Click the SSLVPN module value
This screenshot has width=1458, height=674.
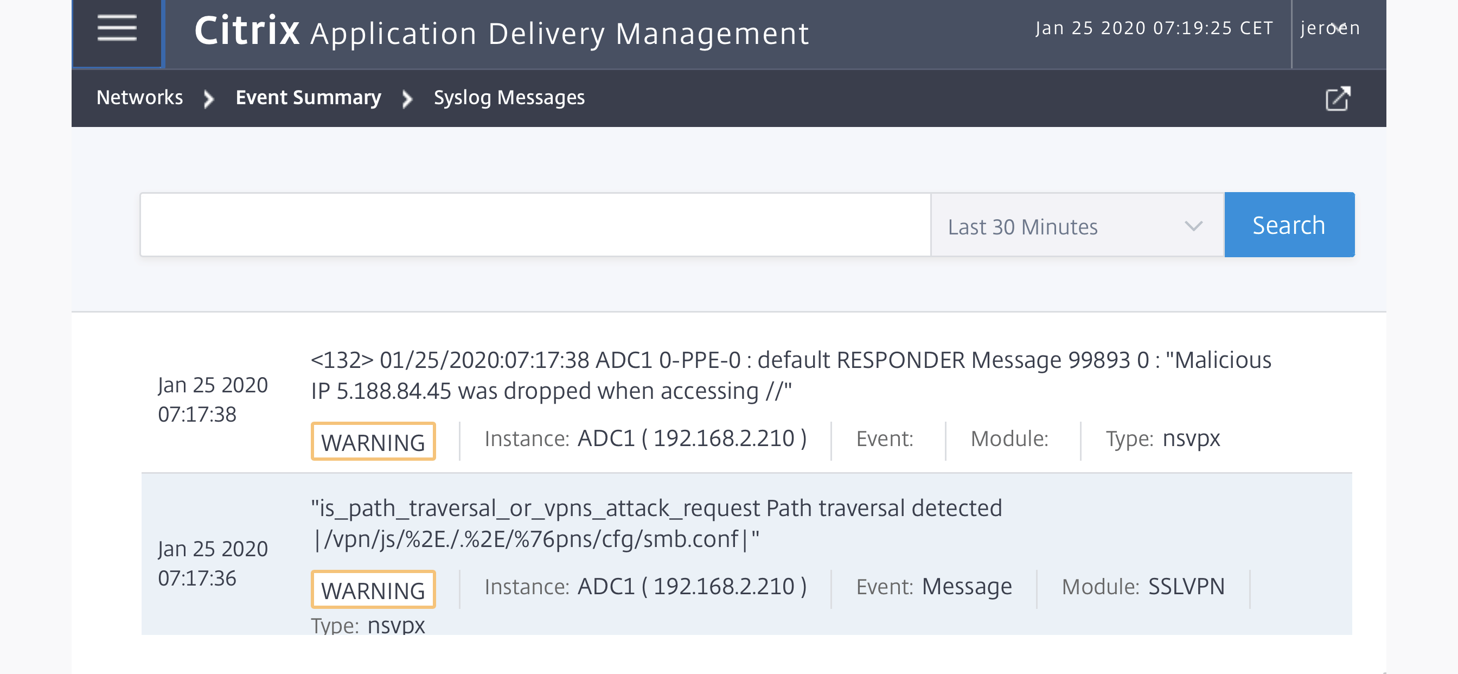pos(1186,587)
